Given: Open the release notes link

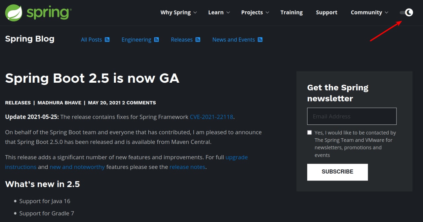Looking at the screenshot, I should [x=187, y=167].
